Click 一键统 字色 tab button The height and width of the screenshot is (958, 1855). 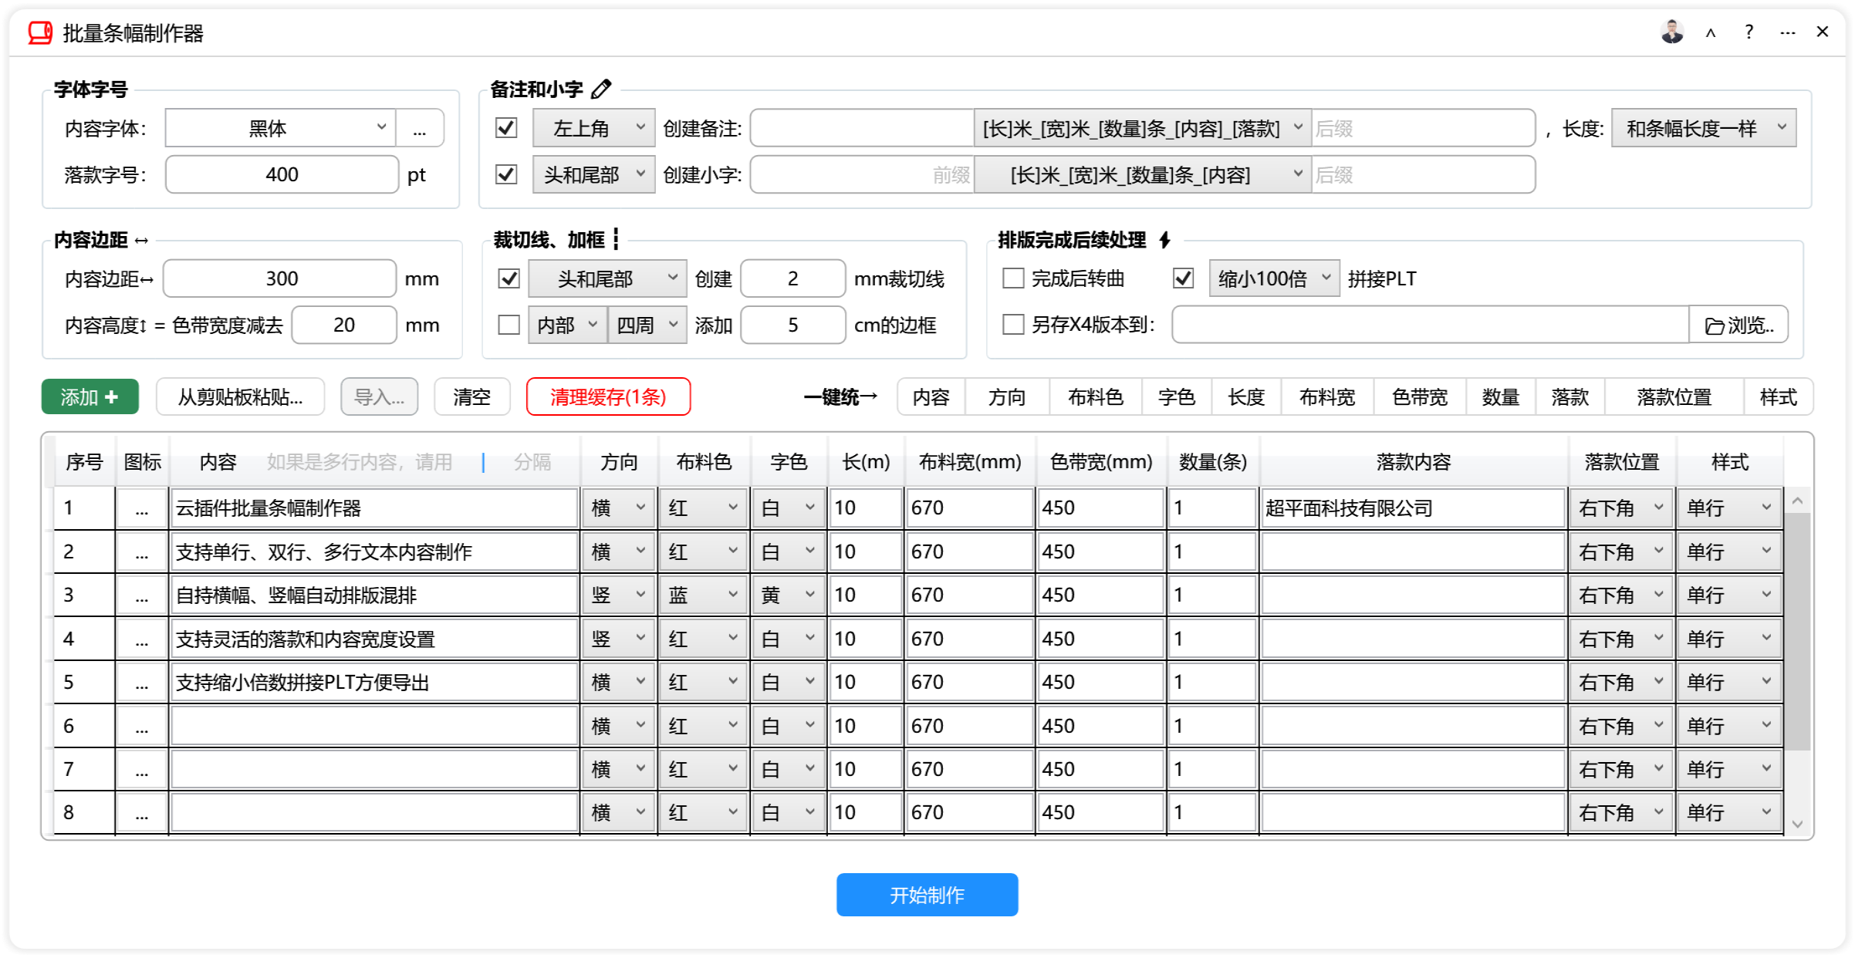(1176, 397)
